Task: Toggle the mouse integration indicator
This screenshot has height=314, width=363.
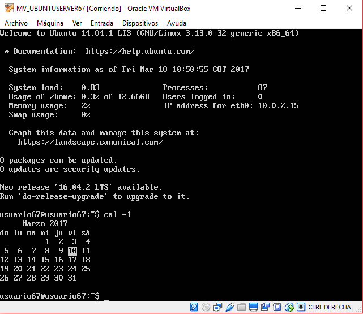Action: click(289, 307)
